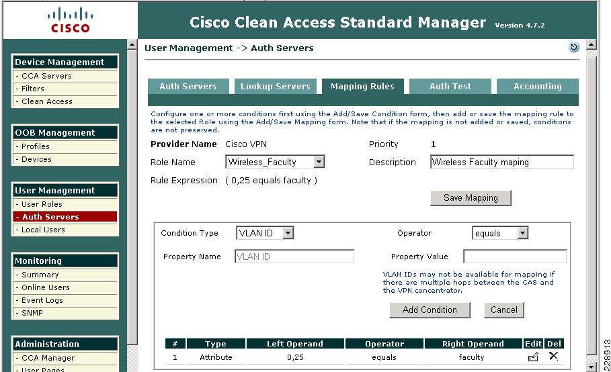The width and height of the screenshot is (611, 372).
Task: Click the sidebar scroll up arrow
Action: pyautogui.click(x=132, y=45)
